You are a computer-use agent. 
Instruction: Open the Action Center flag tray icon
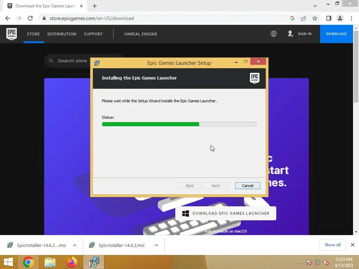(309, 262)
